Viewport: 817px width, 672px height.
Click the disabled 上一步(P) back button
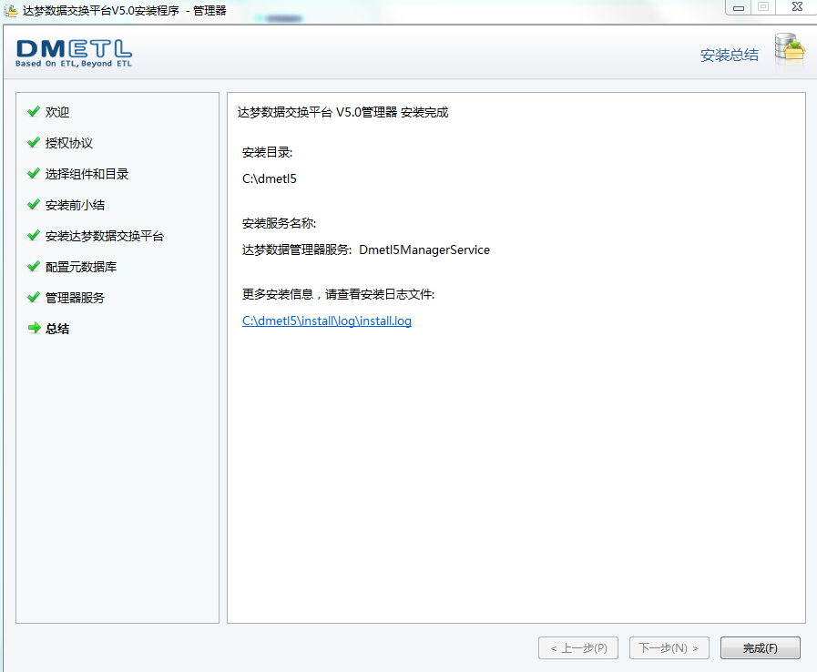point(577,648)
